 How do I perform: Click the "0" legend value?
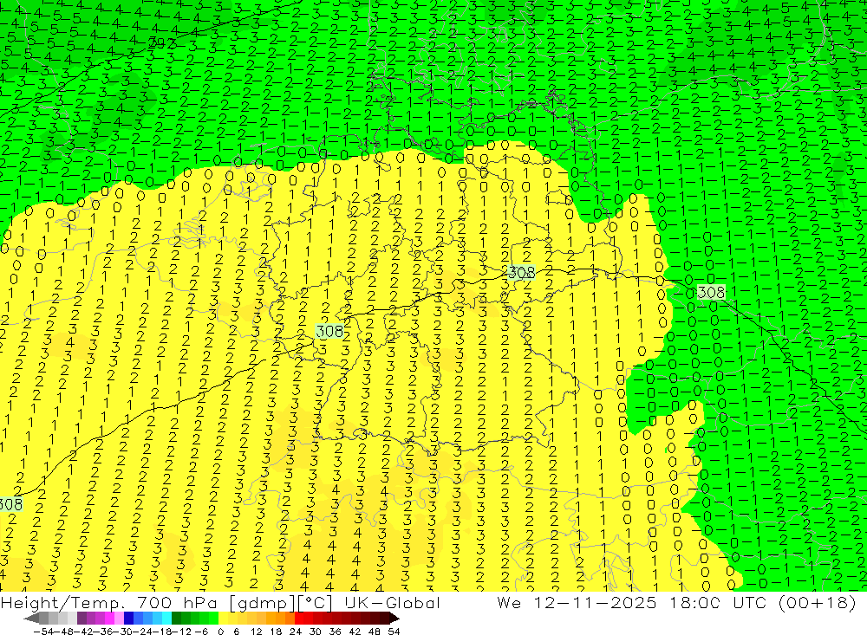(x=220, y=632)
